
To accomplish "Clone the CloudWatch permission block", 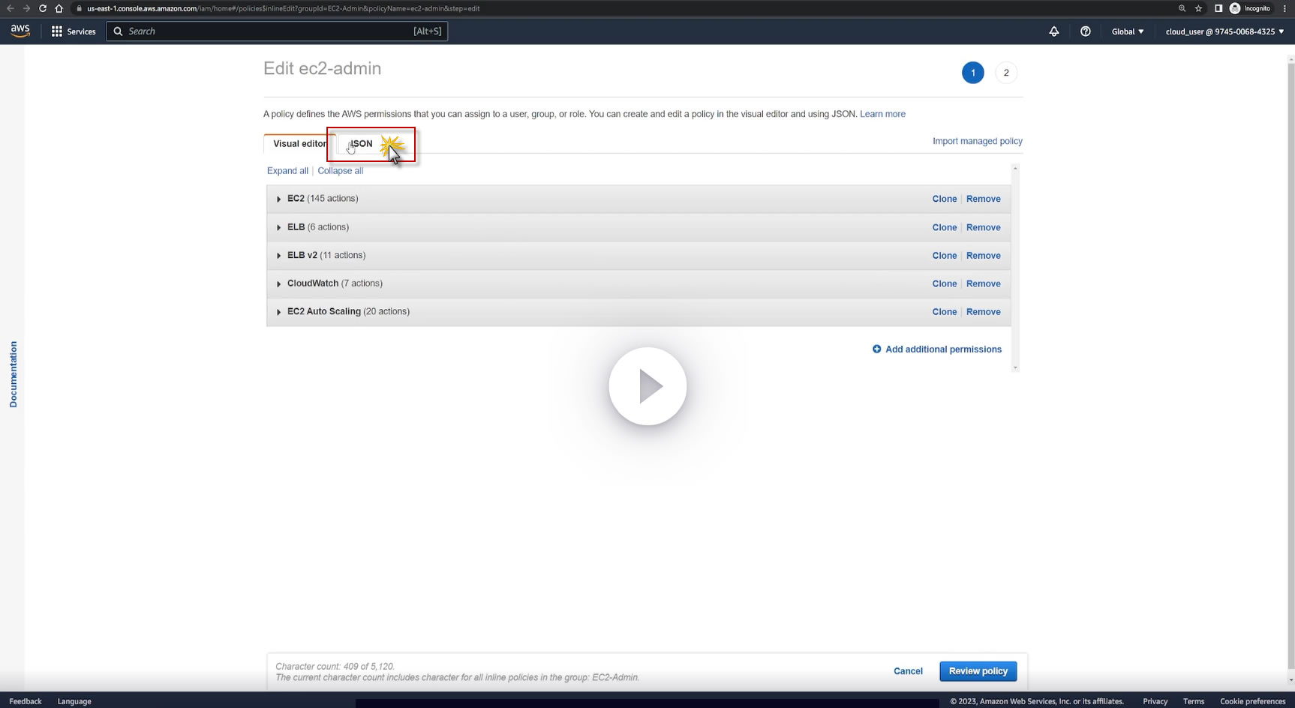I will (x=945, y=283).
